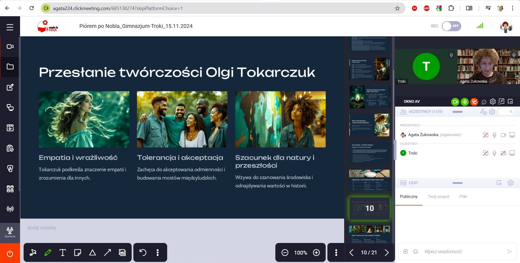
Task: Open the video player icon in sidebar
Action: click(10, 128)
